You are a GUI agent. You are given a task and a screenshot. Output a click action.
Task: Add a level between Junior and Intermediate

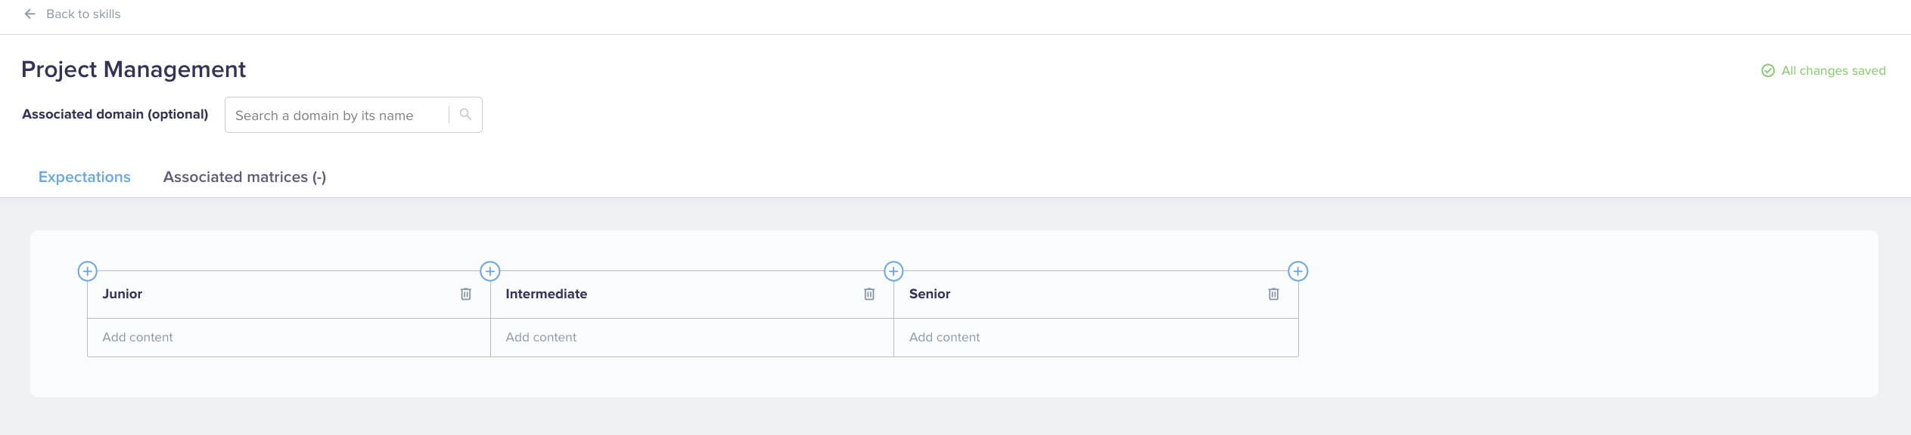point(490,271)
